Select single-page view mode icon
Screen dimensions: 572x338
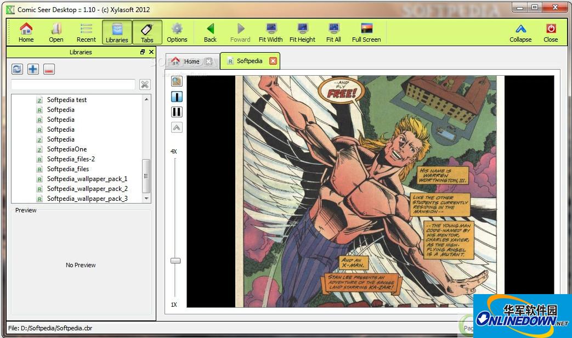[x=177, y=97]
